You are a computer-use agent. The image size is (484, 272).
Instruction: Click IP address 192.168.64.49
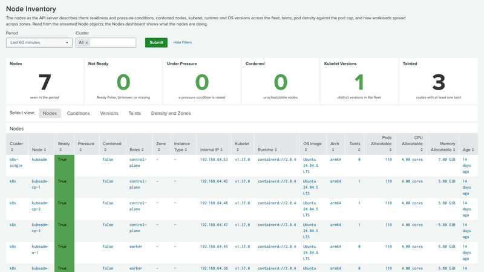coord(214,247)
